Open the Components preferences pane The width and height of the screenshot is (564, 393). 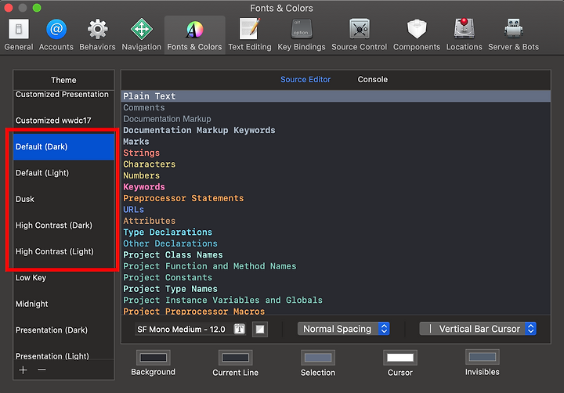417,35
